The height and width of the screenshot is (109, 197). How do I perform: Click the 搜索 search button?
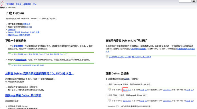(194, 1)
